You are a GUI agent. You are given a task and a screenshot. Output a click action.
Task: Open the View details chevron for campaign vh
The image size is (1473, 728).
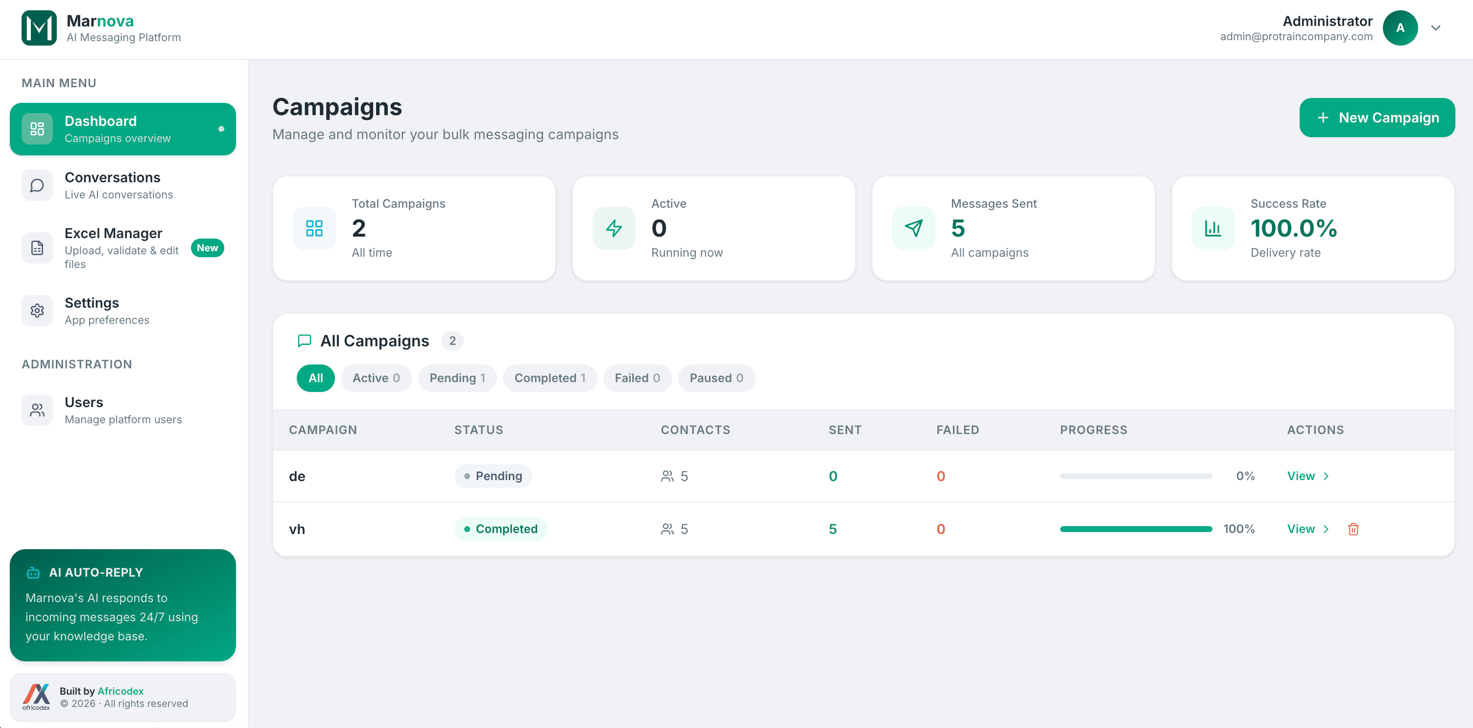(1327, 529)
